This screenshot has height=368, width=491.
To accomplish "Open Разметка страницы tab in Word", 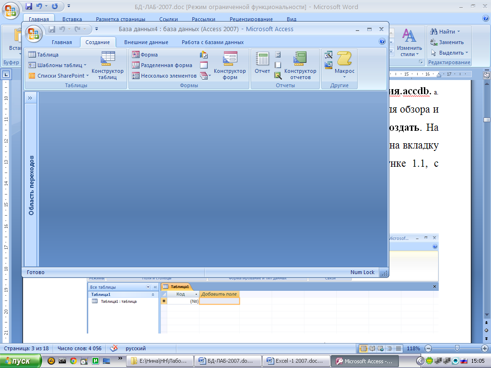I will (120, 19).
